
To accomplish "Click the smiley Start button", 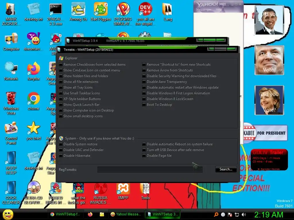I will [x=8, y=214].
